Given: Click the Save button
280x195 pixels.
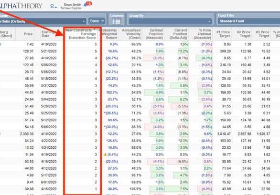Looking at the screenshot, I should pyautogui.click(x=95, y=21).
